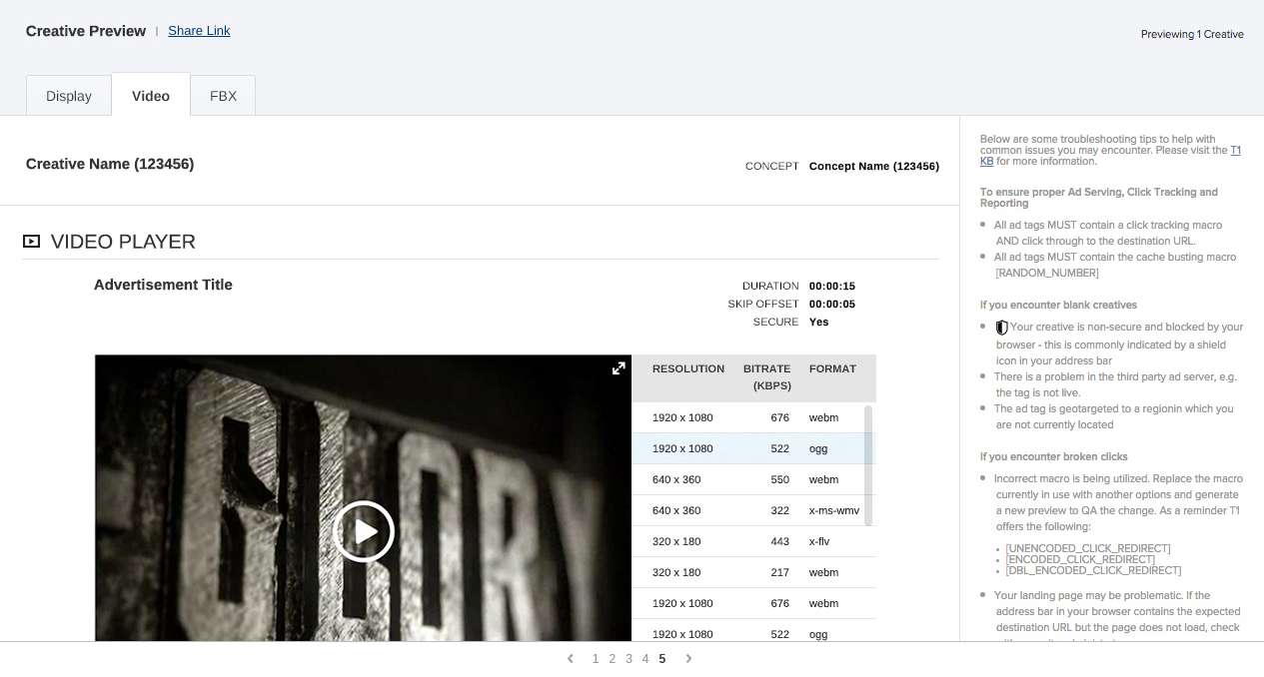This screenshot has width=1264, height=677.
Task: Click the vertical scrollbar of the format list
Action: [868, 465]
